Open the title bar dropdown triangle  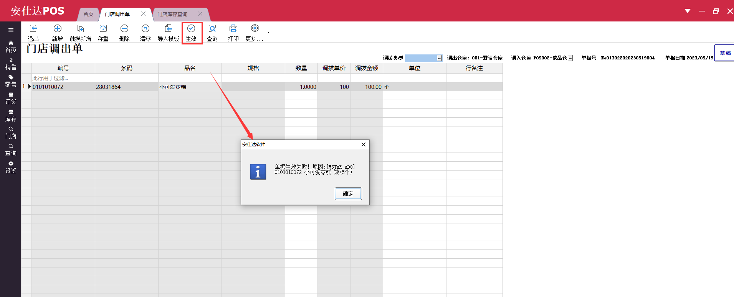(x=688, y=11)
